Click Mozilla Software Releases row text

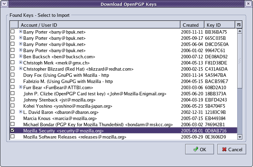75,137
